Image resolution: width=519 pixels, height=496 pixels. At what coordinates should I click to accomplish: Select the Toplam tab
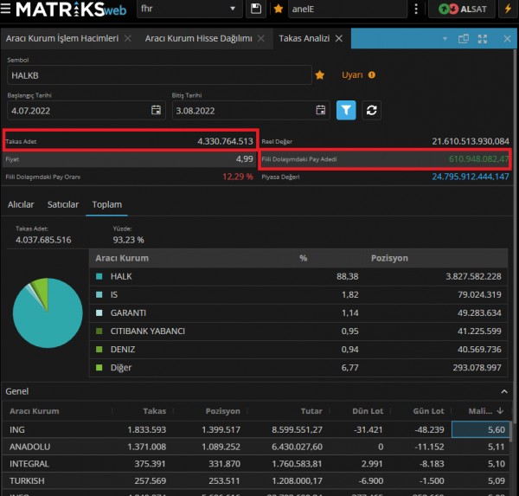pos(107,205)
